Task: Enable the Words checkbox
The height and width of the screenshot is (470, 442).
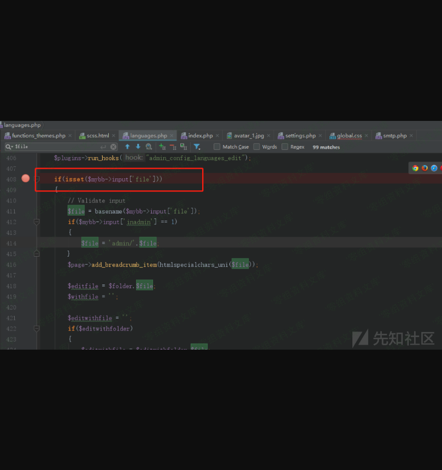Action: coord(257,147)
